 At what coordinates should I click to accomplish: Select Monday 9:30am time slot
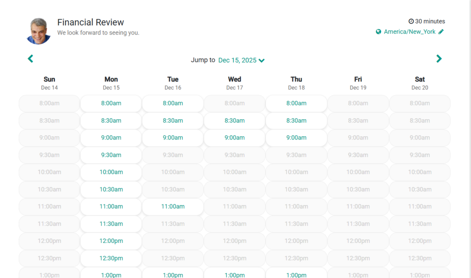tap(111, 155)
